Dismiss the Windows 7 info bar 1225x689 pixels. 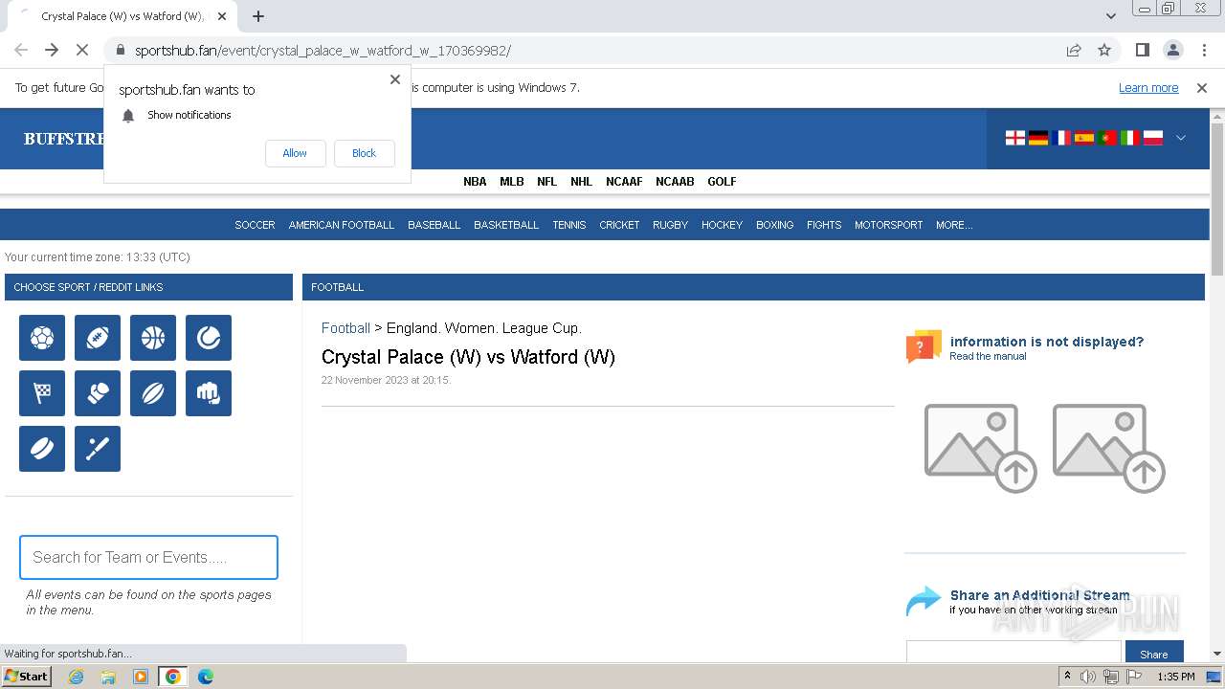point(1202,88)
